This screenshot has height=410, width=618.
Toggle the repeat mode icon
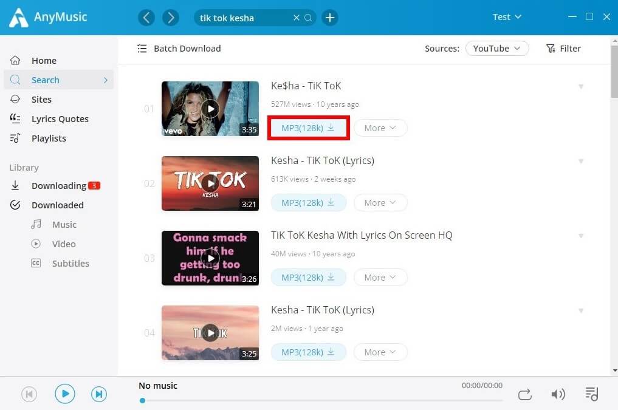[x=525, y=394]
